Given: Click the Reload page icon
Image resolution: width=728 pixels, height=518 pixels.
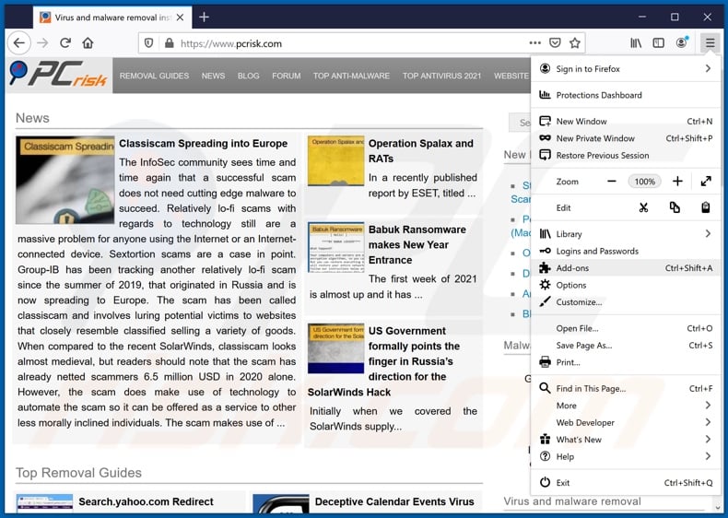Looking at the screenshot, I should (65, 42).
